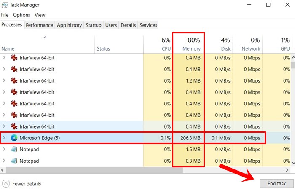Click Fewer details to collapse view
The image size is (295, 193).
coord(21,184)
